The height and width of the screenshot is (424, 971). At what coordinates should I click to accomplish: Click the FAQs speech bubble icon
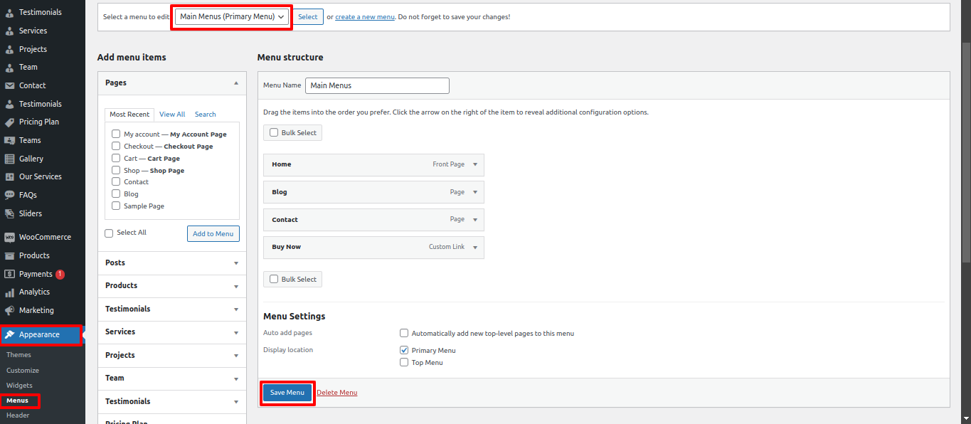pyautogui.click(x=10, y=195)
